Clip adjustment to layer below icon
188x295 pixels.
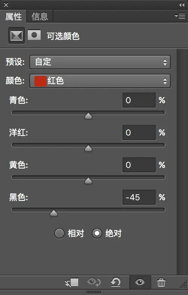(71, 282)
